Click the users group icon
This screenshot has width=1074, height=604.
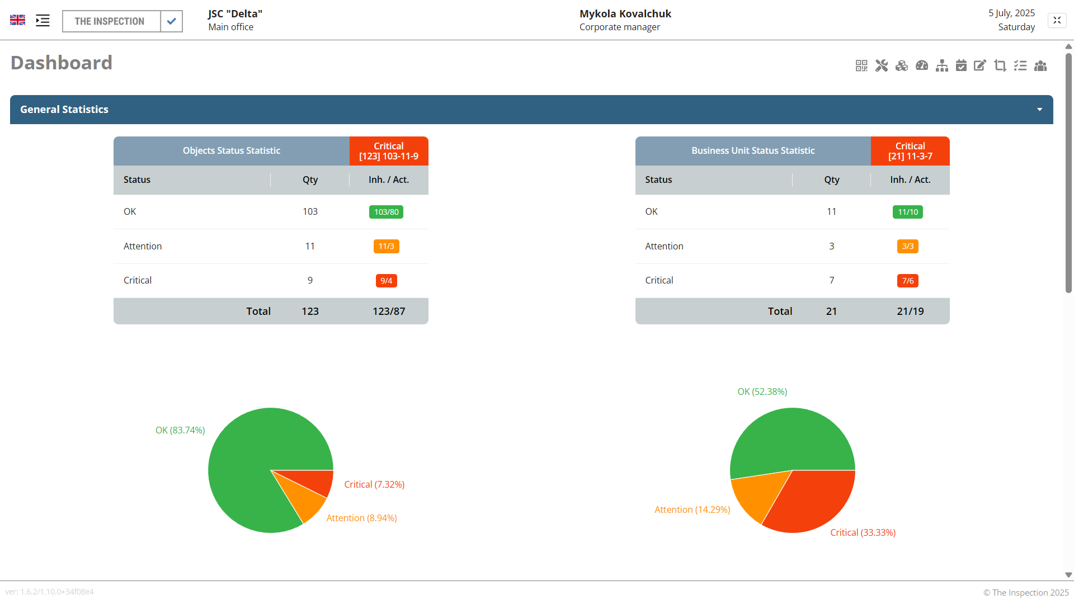pos(1040,65)
